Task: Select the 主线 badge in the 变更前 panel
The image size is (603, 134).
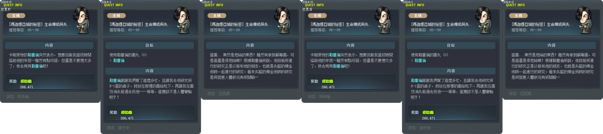Action: [16, 16]
